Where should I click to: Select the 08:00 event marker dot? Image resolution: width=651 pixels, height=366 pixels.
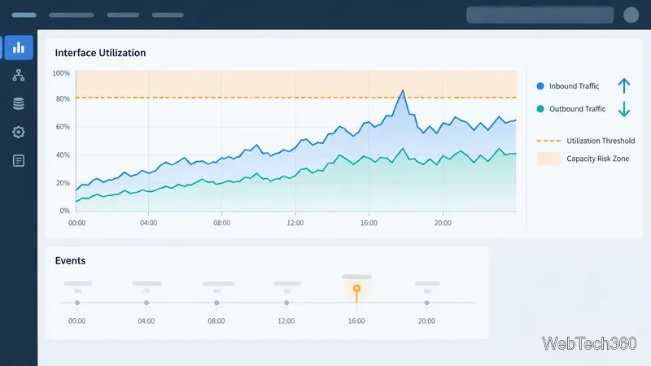pyautogui.click(x=216, y=303)
